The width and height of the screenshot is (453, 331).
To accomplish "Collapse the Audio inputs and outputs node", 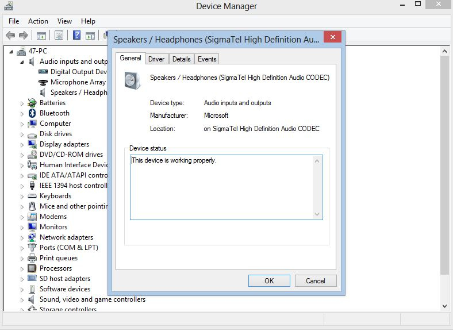I will point(22,62).
